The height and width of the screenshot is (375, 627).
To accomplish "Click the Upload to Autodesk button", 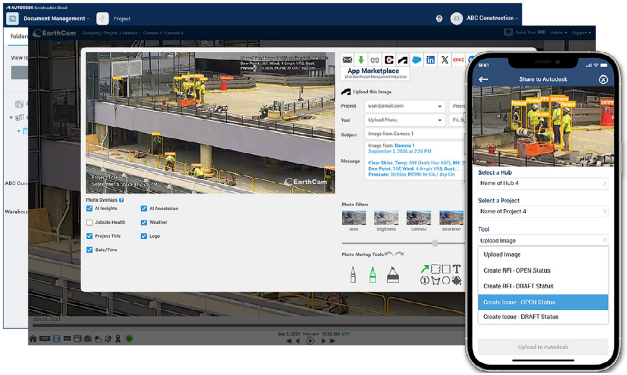I will click(x=543, y=347).
